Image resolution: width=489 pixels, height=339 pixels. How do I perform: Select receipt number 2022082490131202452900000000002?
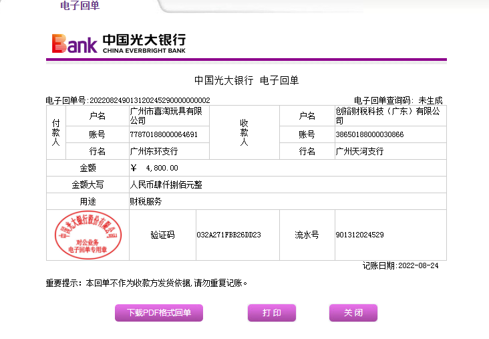pyautogui.click(x=150, y=100)
